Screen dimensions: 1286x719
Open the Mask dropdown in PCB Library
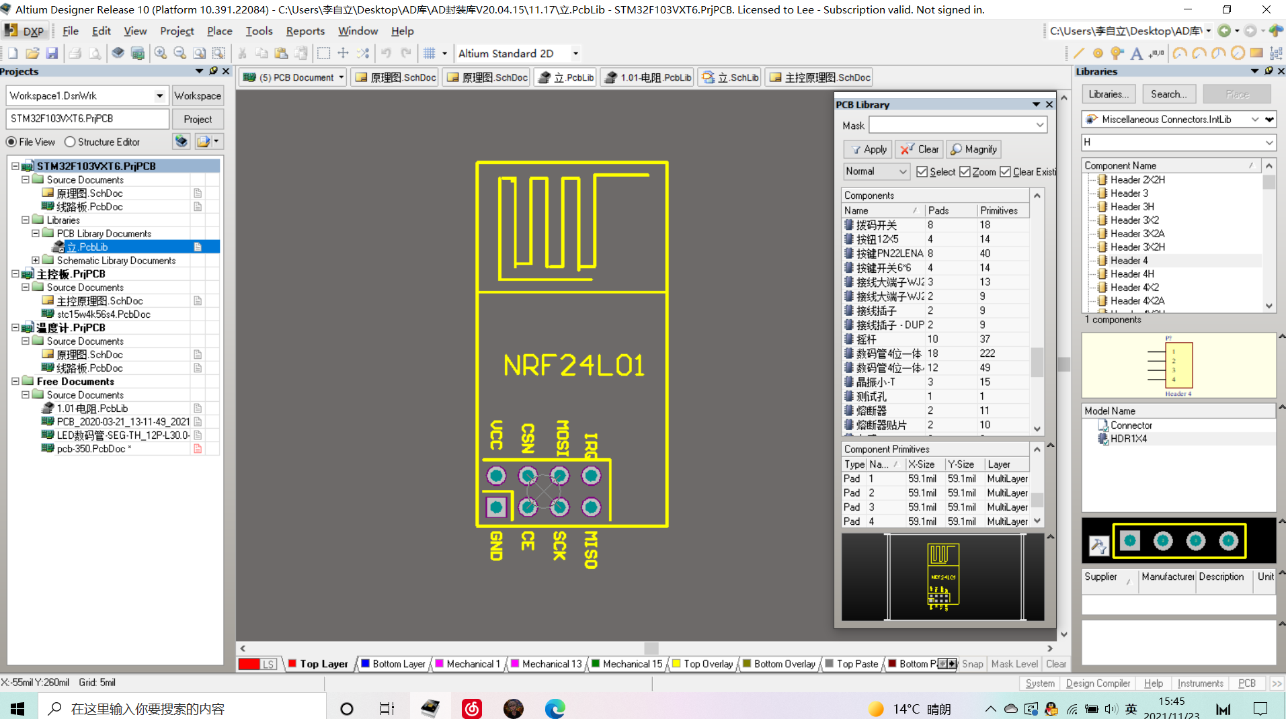(x=1040, y=125)
